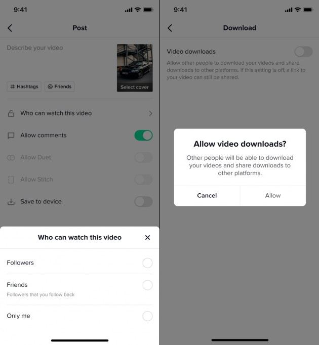Select the Followers radio option
Screen dimensions: 319x345
coord(147,263)
